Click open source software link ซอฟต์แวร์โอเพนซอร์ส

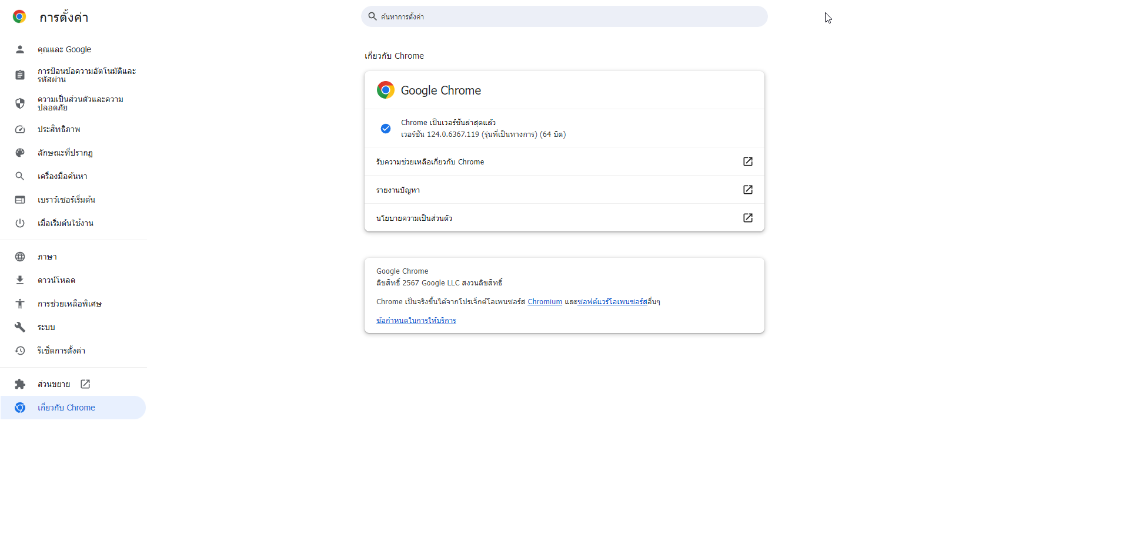coord(612,302)
